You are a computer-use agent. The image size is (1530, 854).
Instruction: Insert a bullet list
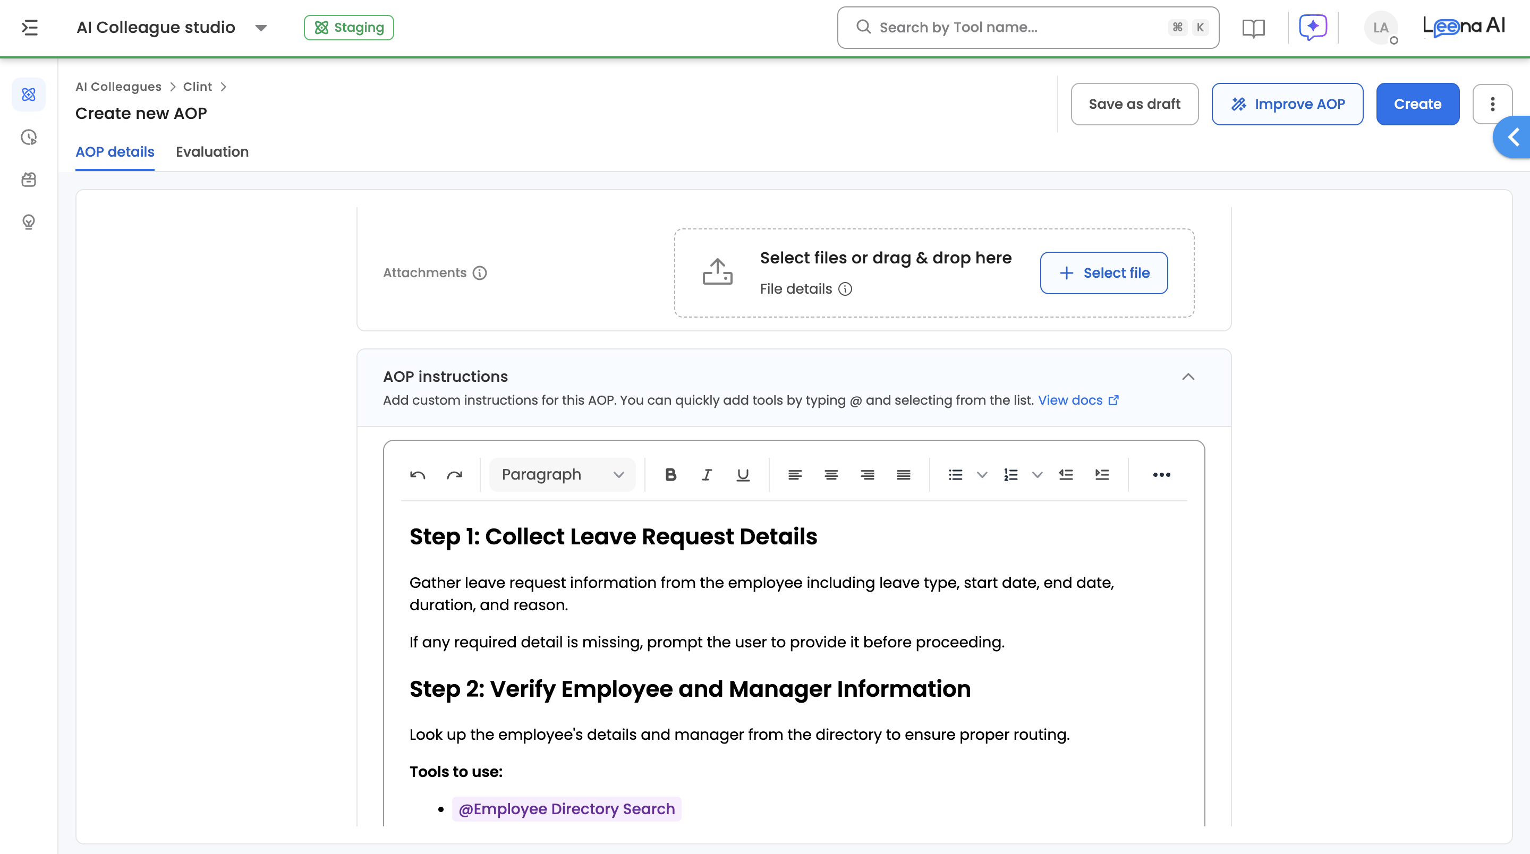pyautogui.click(x=955, y=474)
